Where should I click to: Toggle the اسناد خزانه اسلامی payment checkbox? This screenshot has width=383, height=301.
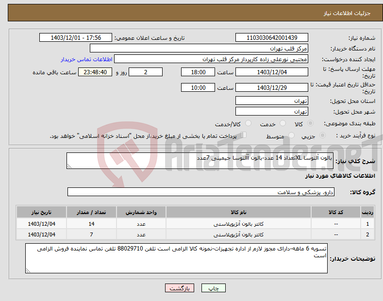[x=244, y=135]
